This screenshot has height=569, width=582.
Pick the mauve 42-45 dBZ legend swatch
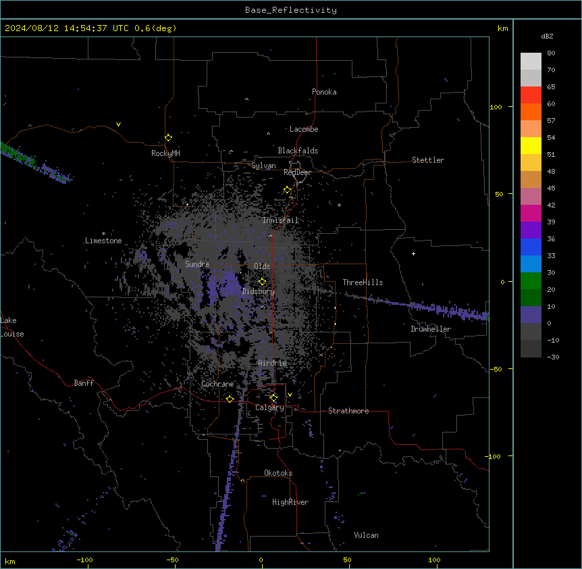pyautogui.click(x=531, y=197)
